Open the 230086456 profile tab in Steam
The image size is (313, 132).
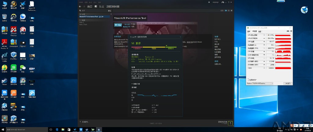pos(113,7)
